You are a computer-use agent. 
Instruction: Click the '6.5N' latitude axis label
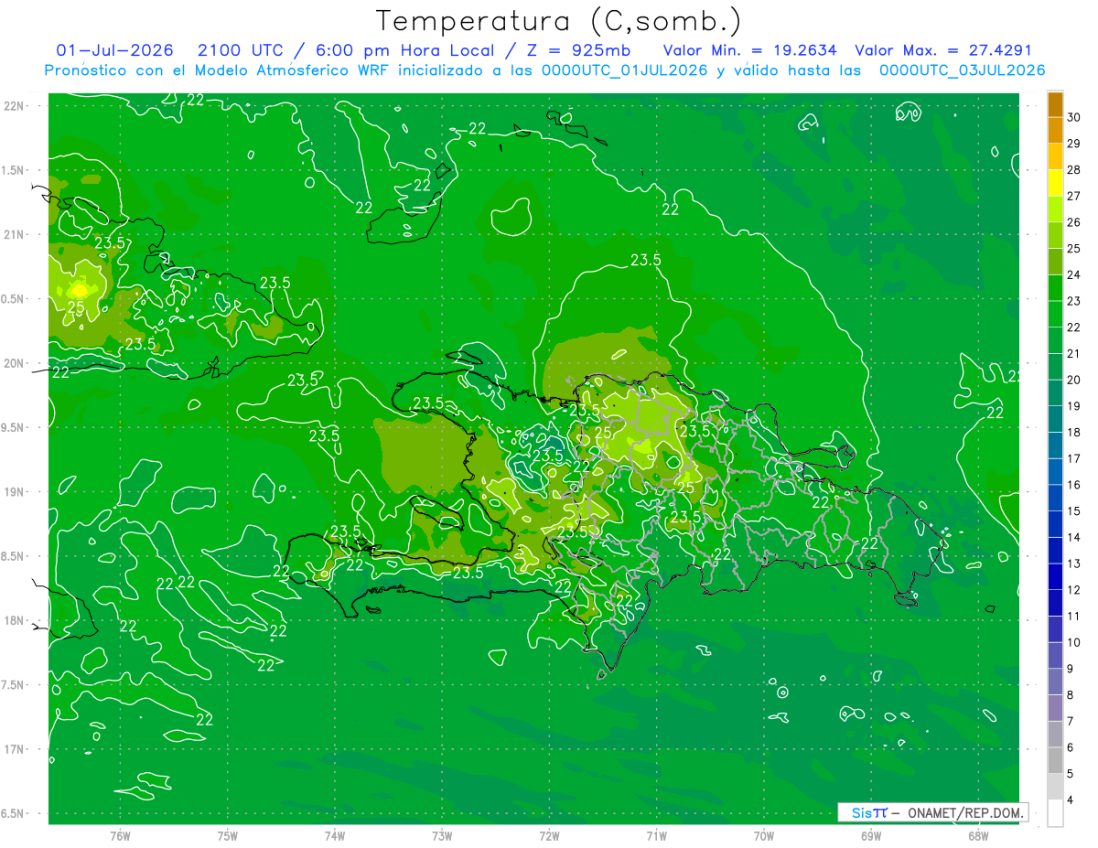(x=14, y=813)
